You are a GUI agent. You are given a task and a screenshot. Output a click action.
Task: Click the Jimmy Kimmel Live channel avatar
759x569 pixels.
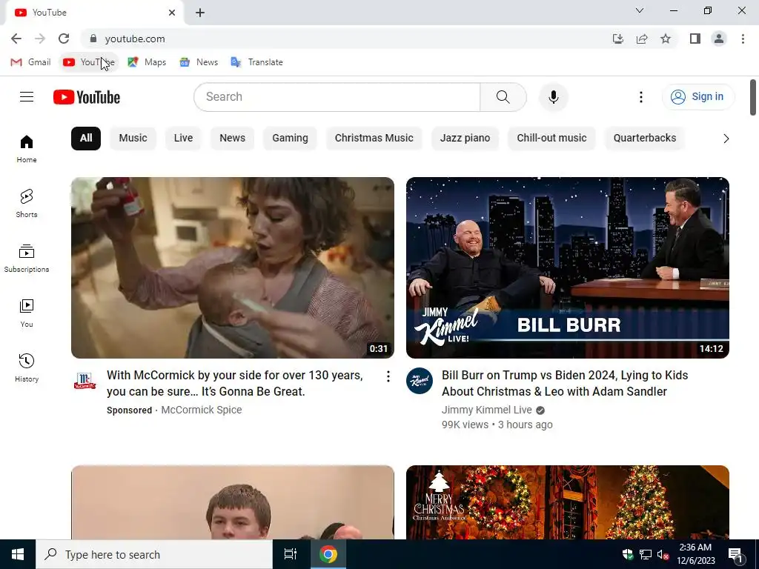pyautogui.click(x=420, y=381)
